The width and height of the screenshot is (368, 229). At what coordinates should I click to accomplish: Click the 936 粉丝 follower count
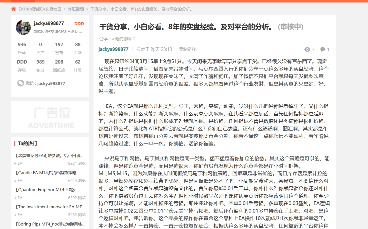(22, 48)
